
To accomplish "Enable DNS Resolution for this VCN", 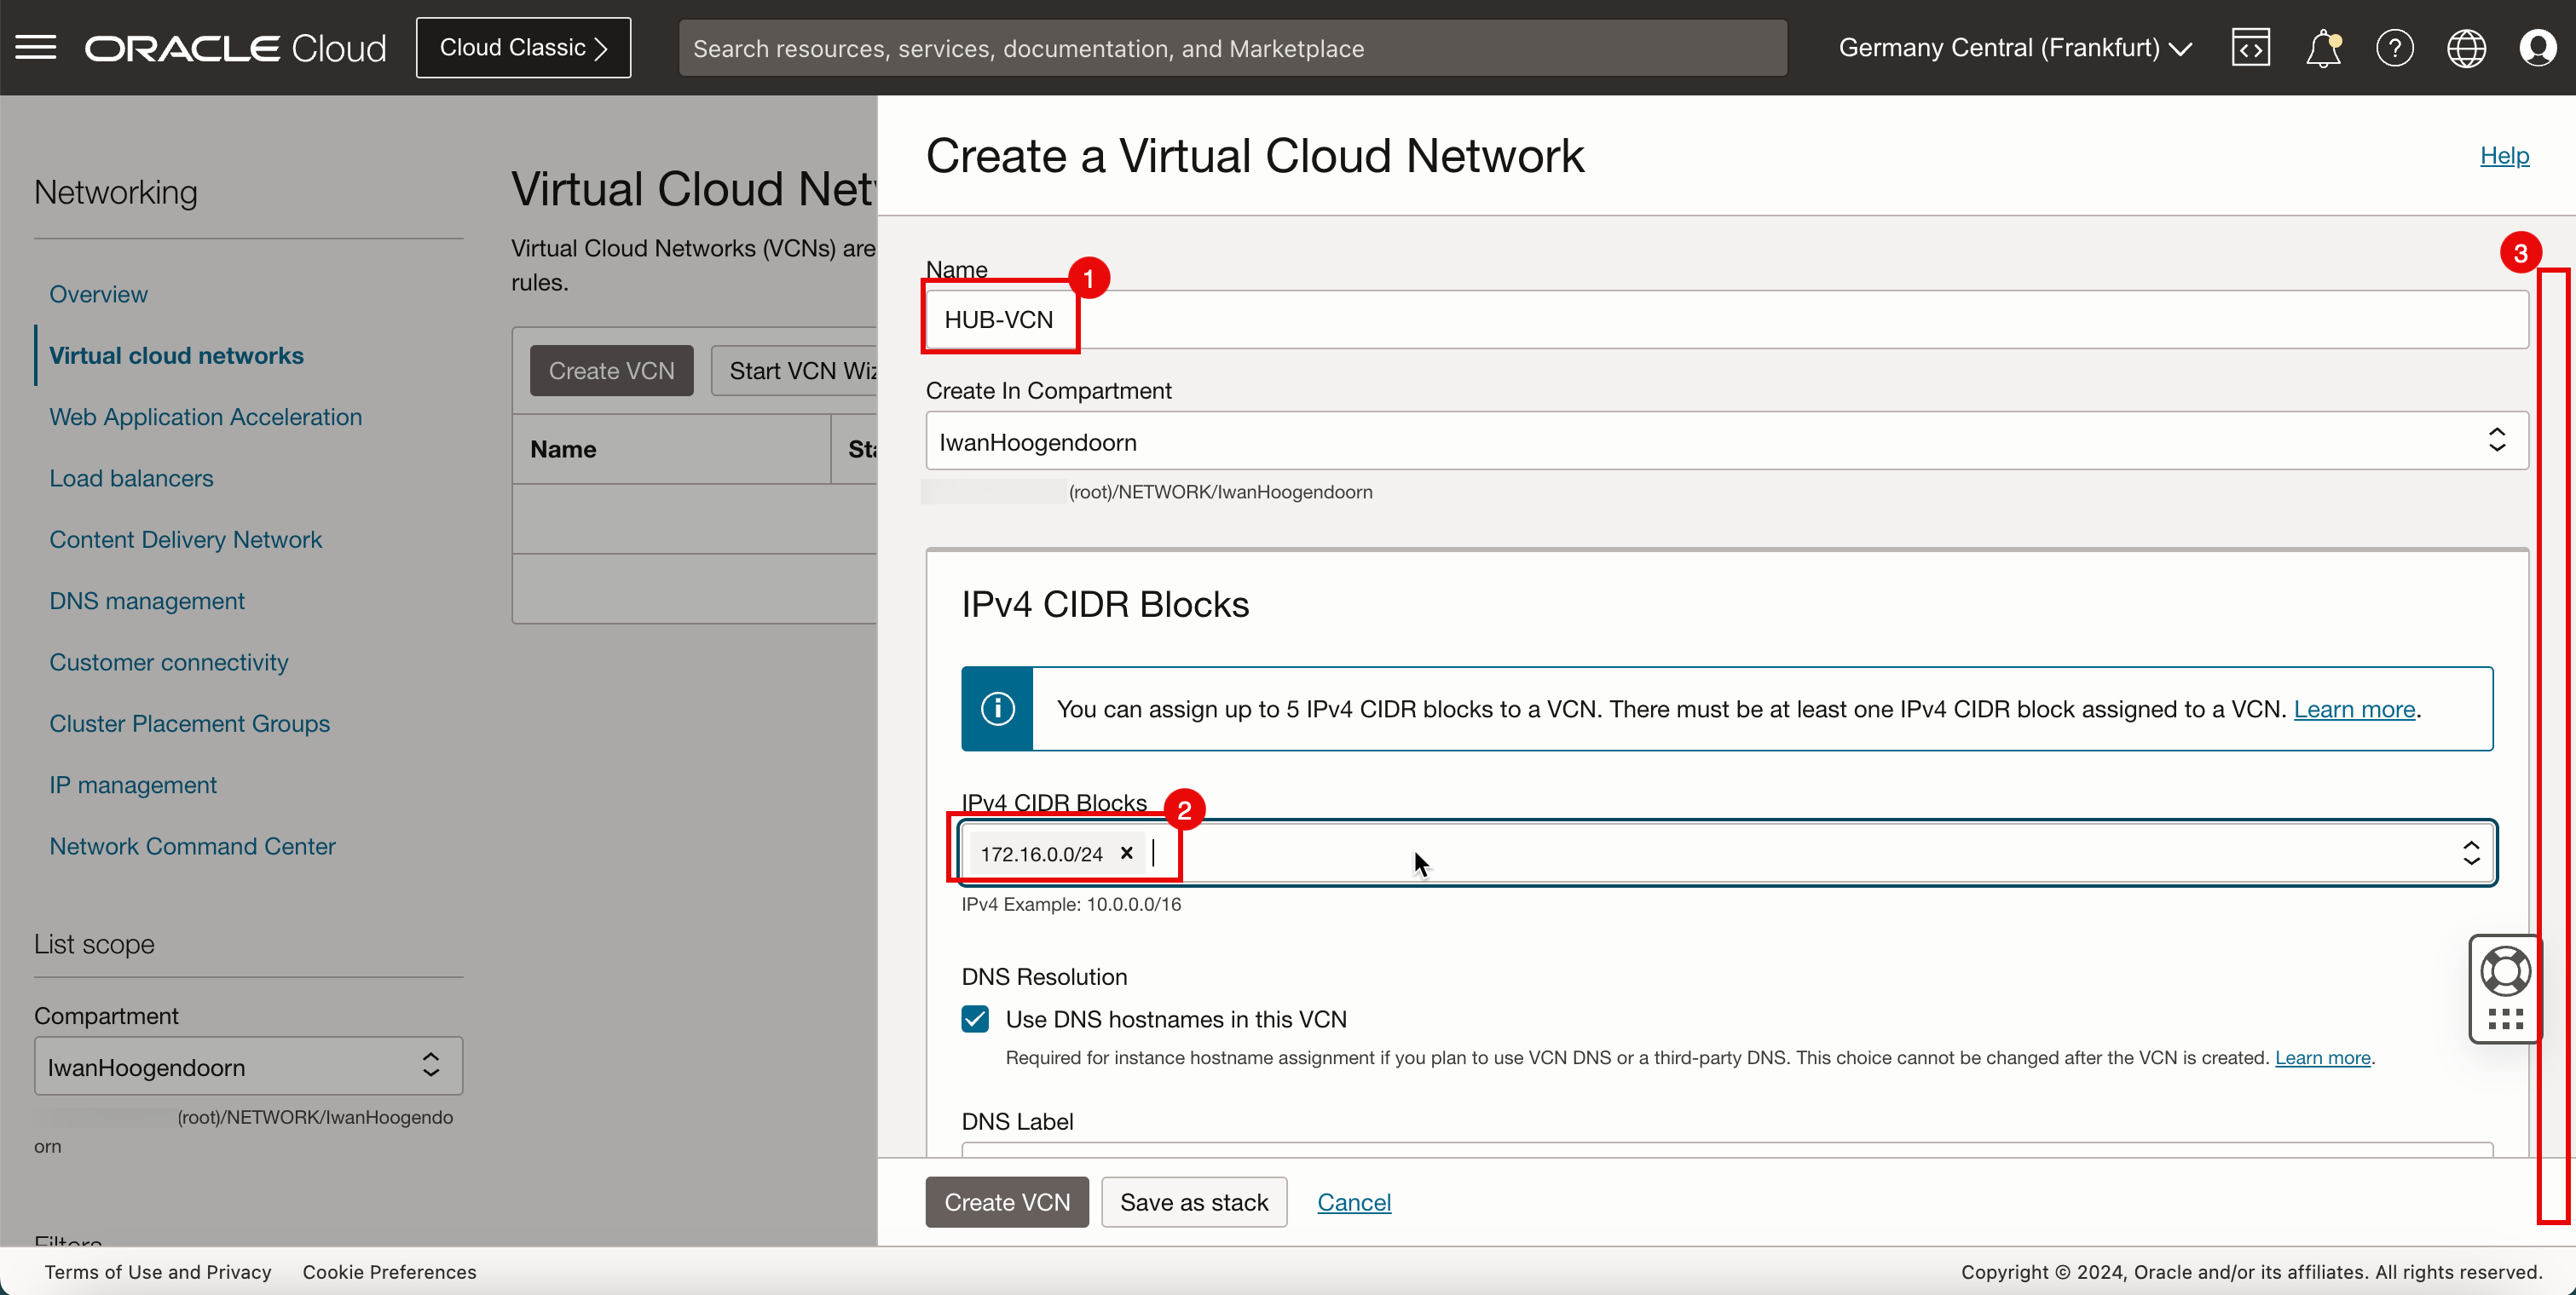I will coord(975,1019).
